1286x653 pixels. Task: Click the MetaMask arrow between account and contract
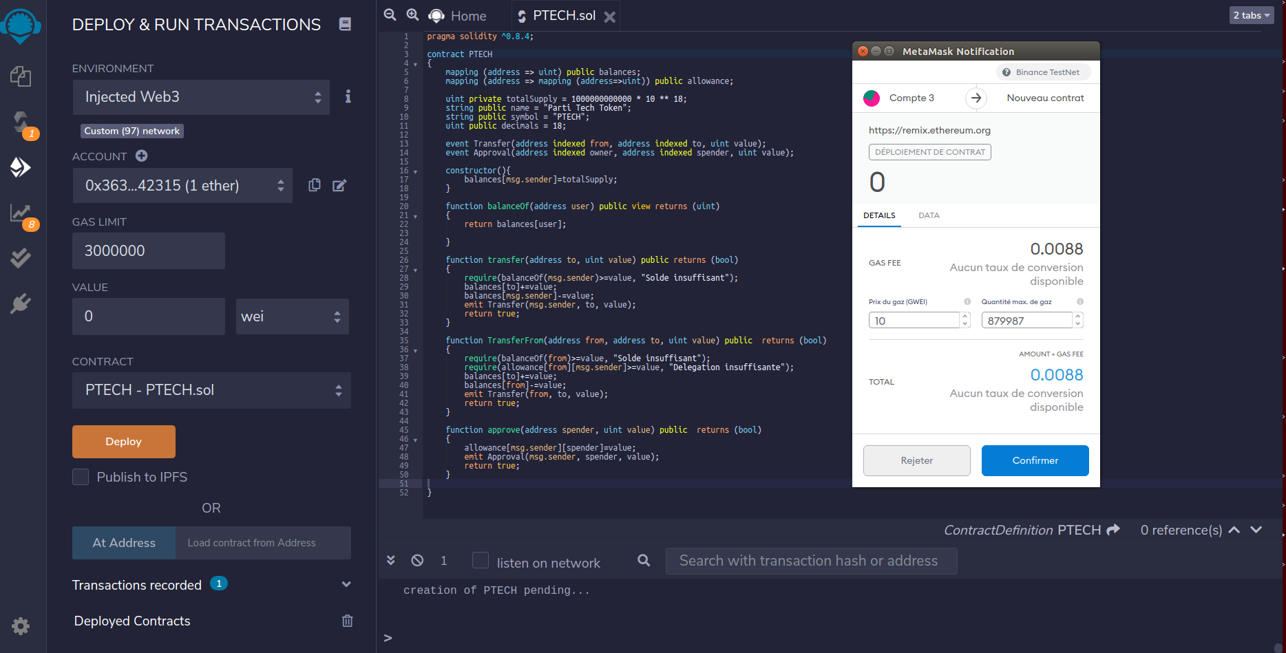point(976,98)
